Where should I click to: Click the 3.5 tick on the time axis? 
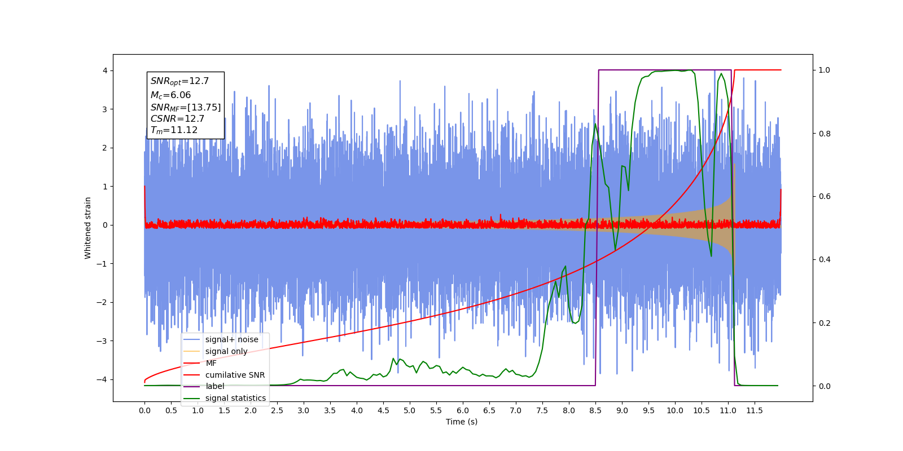tap(330, 410)
